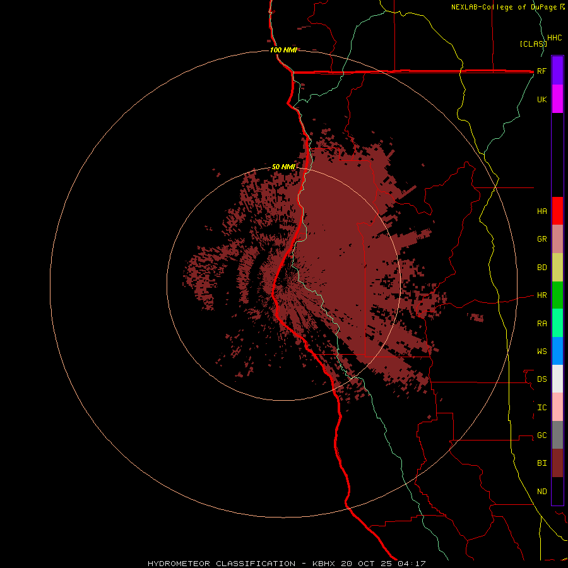The height and width of the screenshot is (568, 568).
Task: Click the WS blue legend swatch
Action: click(x=557, y=351)
